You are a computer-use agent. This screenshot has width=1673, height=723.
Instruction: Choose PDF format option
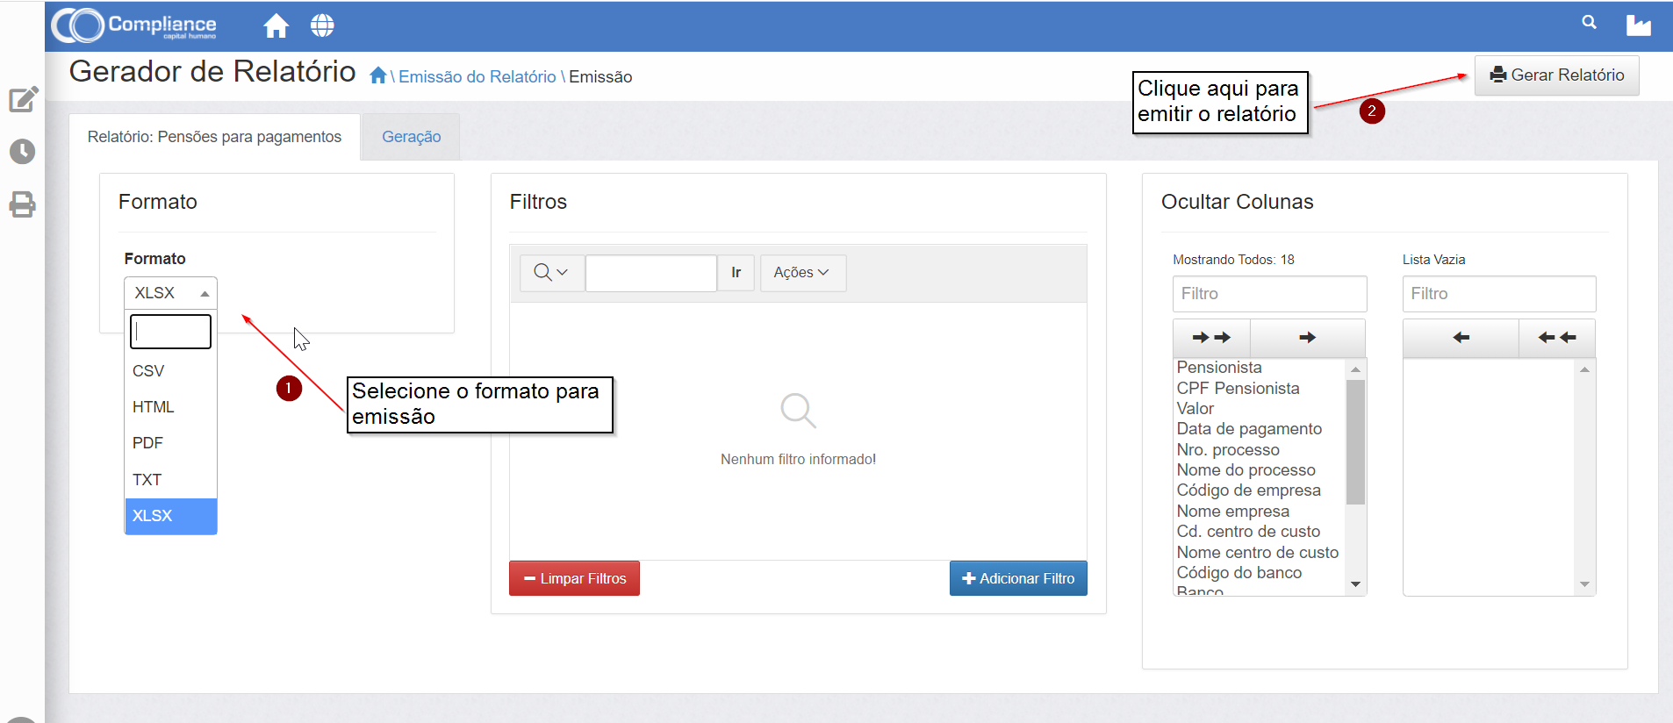click(170, 443)
